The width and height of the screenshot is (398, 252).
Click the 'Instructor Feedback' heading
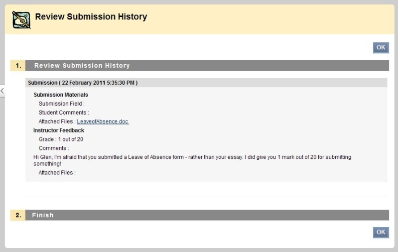pyautogui.click(x=59, y=130)
